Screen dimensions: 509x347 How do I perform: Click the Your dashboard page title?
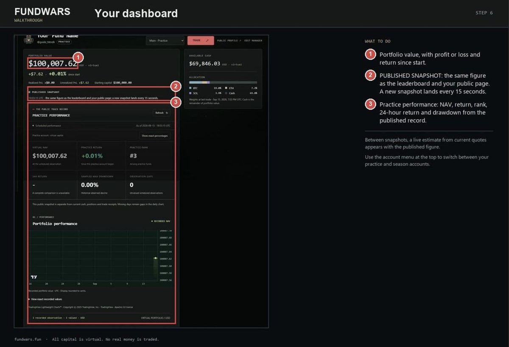coord(136,14)
